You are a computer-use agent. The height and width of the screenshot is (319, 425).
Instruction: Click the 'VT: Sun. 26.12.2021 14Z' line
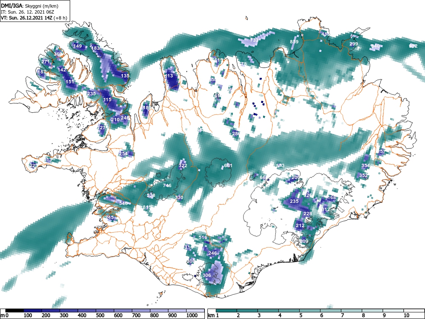(x=27, y=18)
